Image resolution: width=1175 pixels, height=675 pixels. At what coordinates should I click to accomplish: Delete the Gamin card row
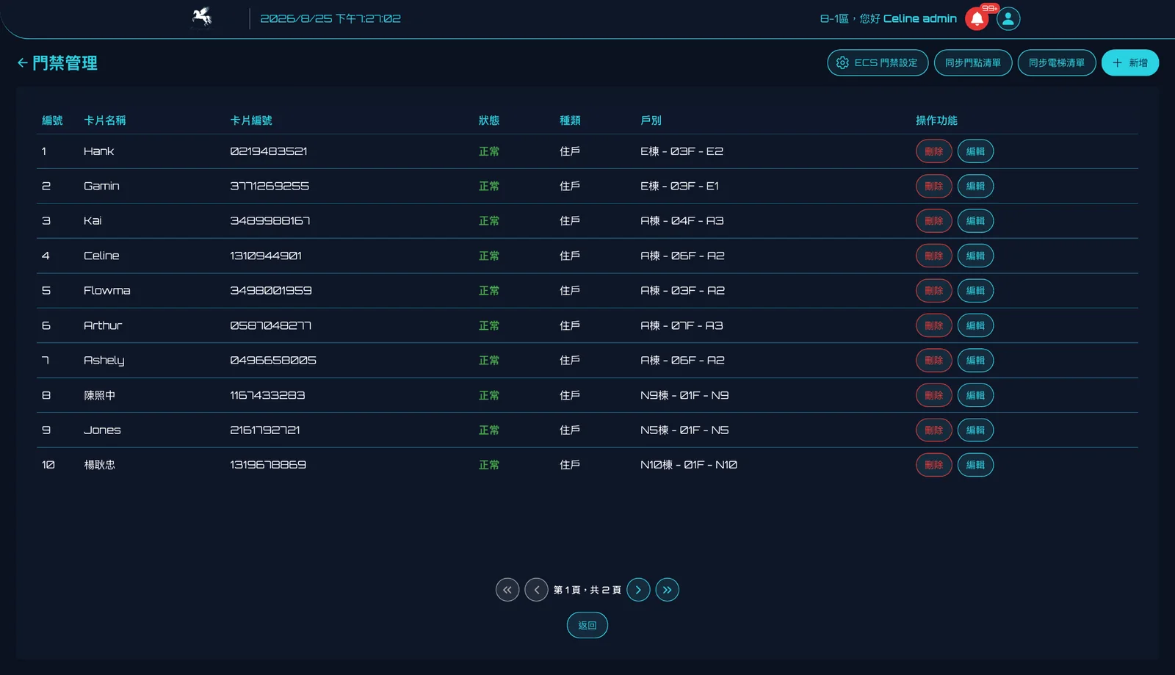pyautogui.click(x=934, y=187)
